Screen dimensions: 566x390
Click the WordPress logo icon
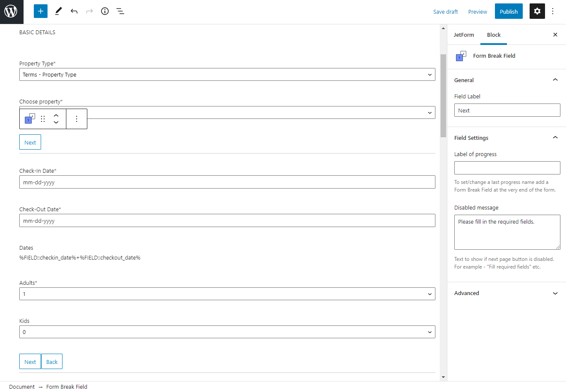pyautogui.click(x=11, y=12)
